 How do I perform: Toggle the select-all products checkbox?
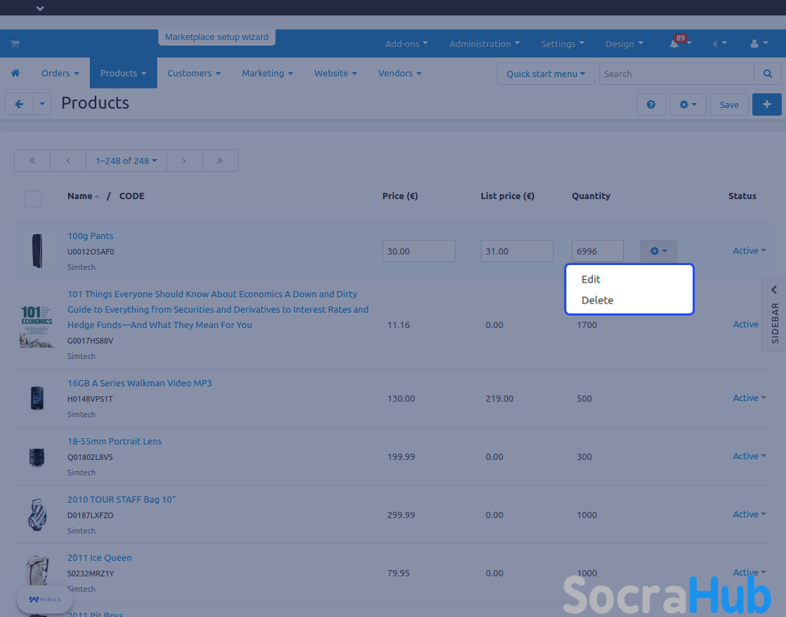(x=33, y=199)
